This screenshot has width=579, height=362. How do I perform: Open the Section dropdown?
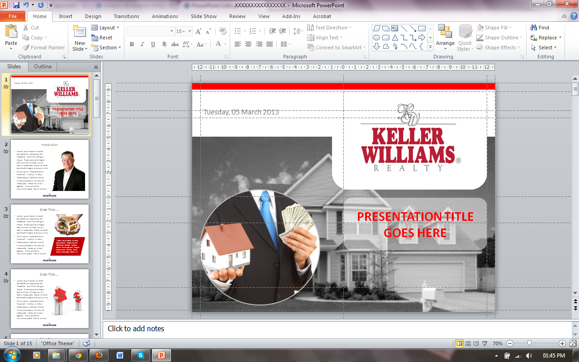[x=106, y=48]
